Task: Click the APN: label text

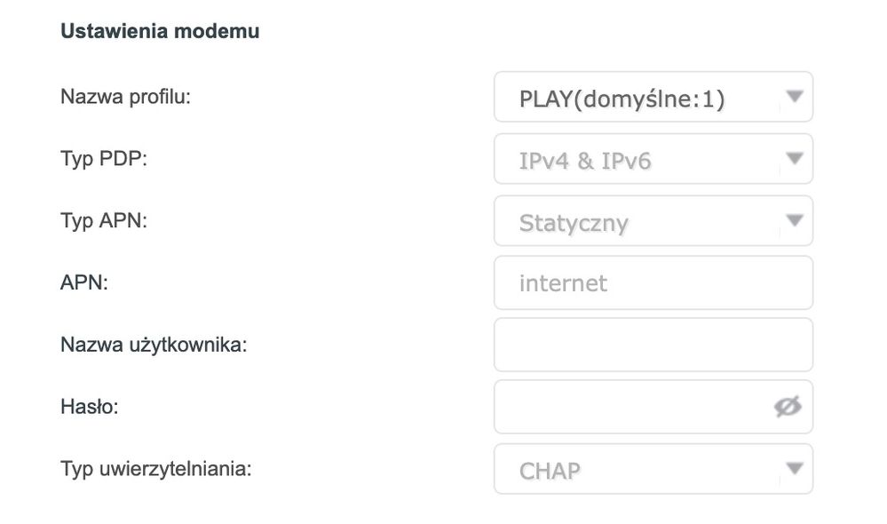Action: point(83,282)
